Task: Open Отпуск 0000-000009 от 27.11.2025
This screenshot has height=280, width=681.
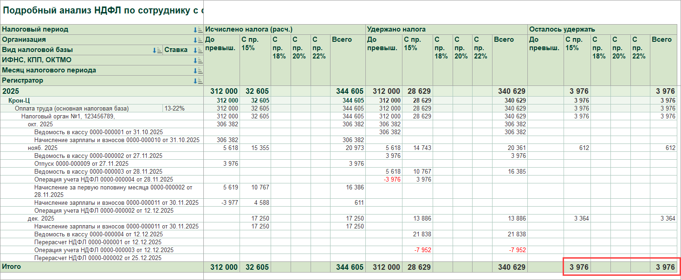Action: 81,164
